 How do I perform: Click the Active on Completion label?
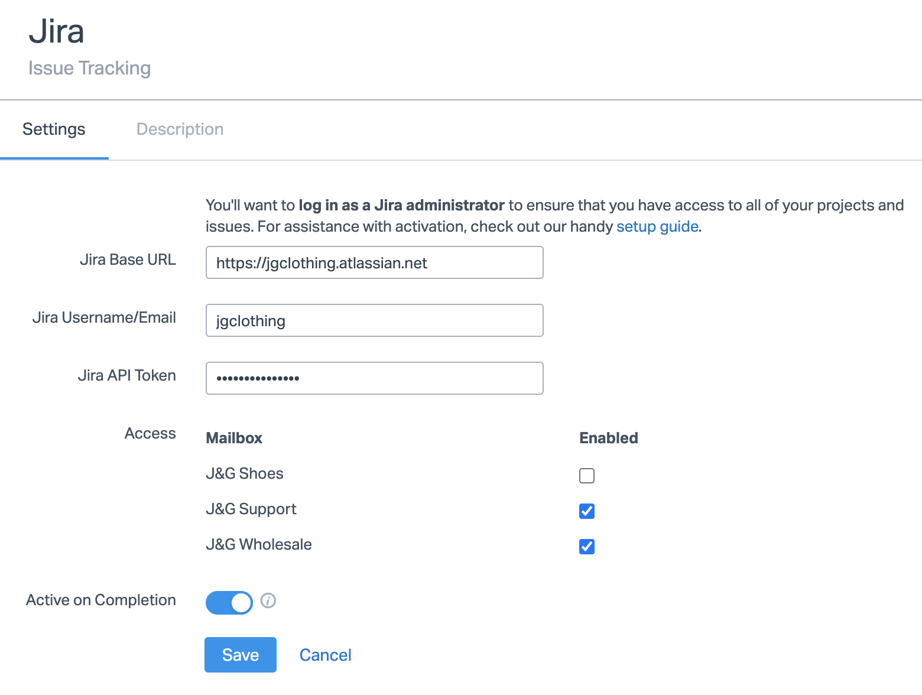101,600
